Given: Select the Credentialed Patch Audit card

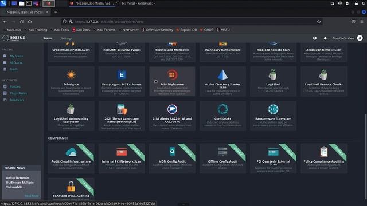Looking at the screenshot, I should coord(71,52).
